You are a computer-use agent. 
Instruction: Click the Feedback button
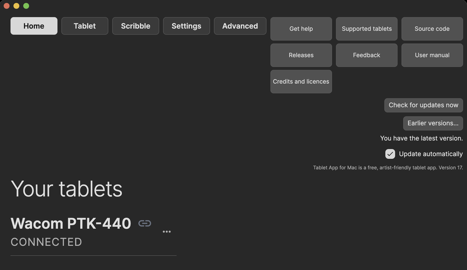point(367,55)
